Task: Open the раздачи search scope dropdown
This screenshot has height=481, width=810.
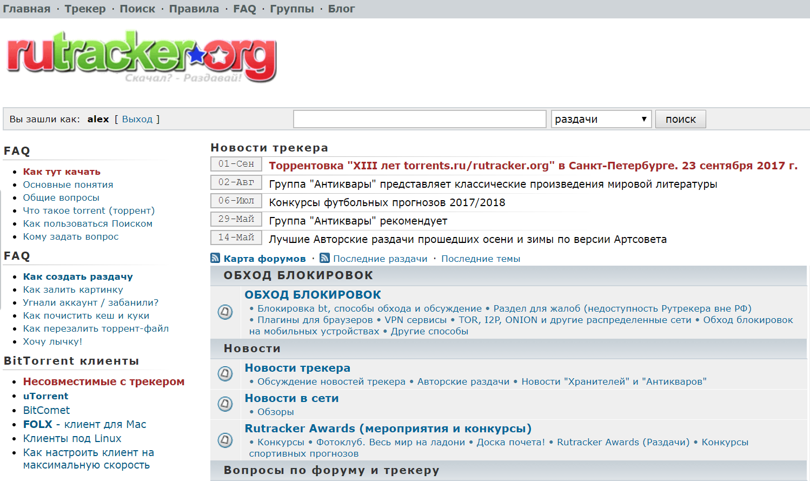Action: point(601,119)
